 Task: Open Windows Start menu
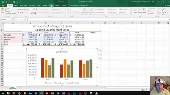(2, 93)
